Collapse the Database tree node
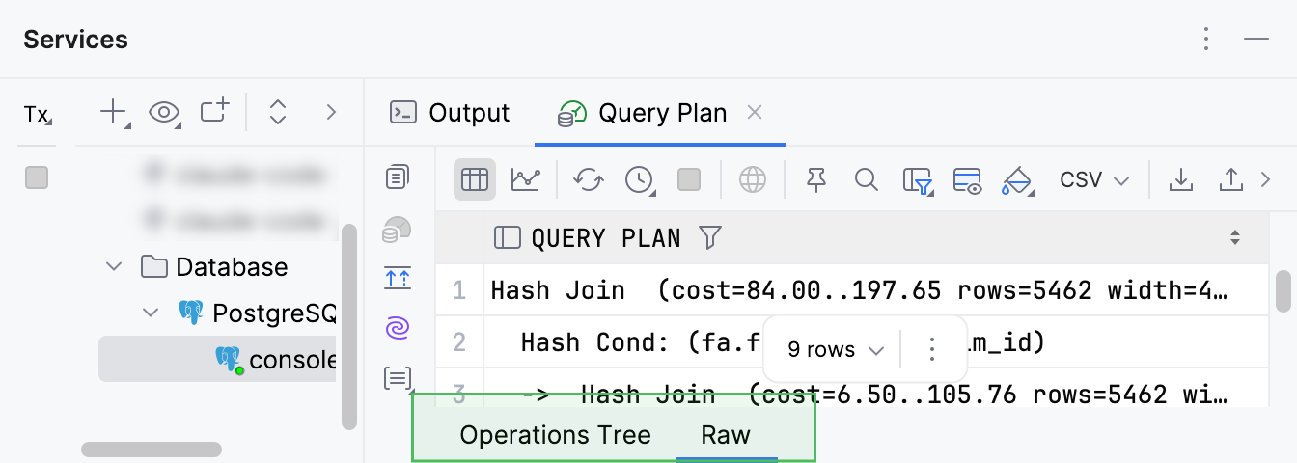Image resolution: width=1297 pixels, height=463 pixels. coord(115,266)
